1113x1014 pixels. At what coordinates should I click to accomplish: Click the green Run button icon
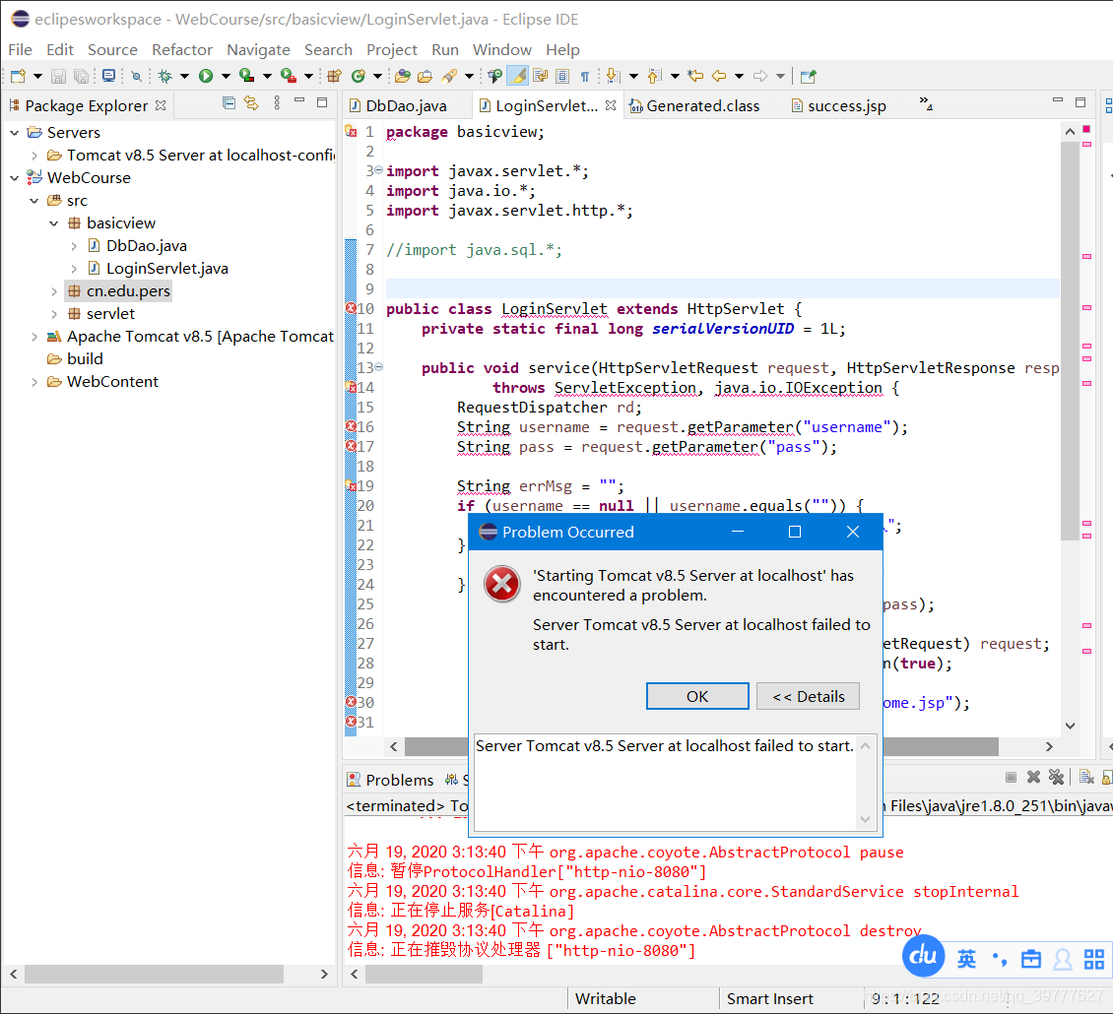tap(206, 76)
